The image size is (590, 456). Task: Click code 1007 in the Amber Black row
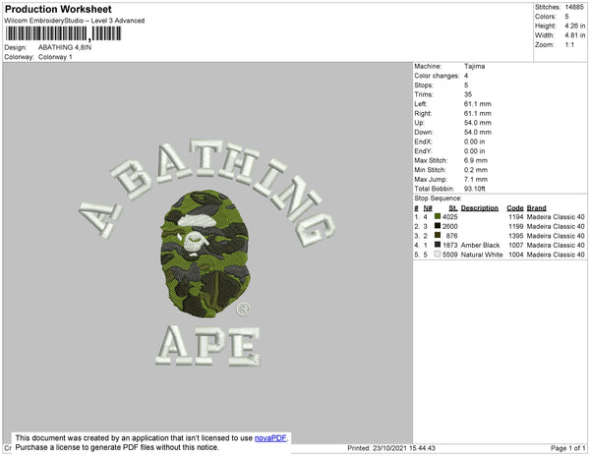click(x=516, y=245)
